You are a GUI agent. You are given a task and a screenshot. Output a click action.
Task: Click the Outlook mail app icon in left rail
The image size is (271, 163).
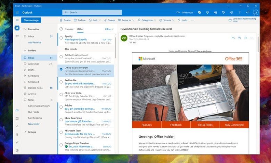tap(17, 28)
